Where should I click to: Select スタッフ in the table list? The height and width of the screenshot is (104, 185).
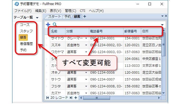tap(26, 31)
